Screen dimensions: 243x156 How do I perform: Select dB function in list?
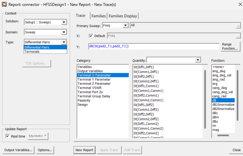click(223, 100)
